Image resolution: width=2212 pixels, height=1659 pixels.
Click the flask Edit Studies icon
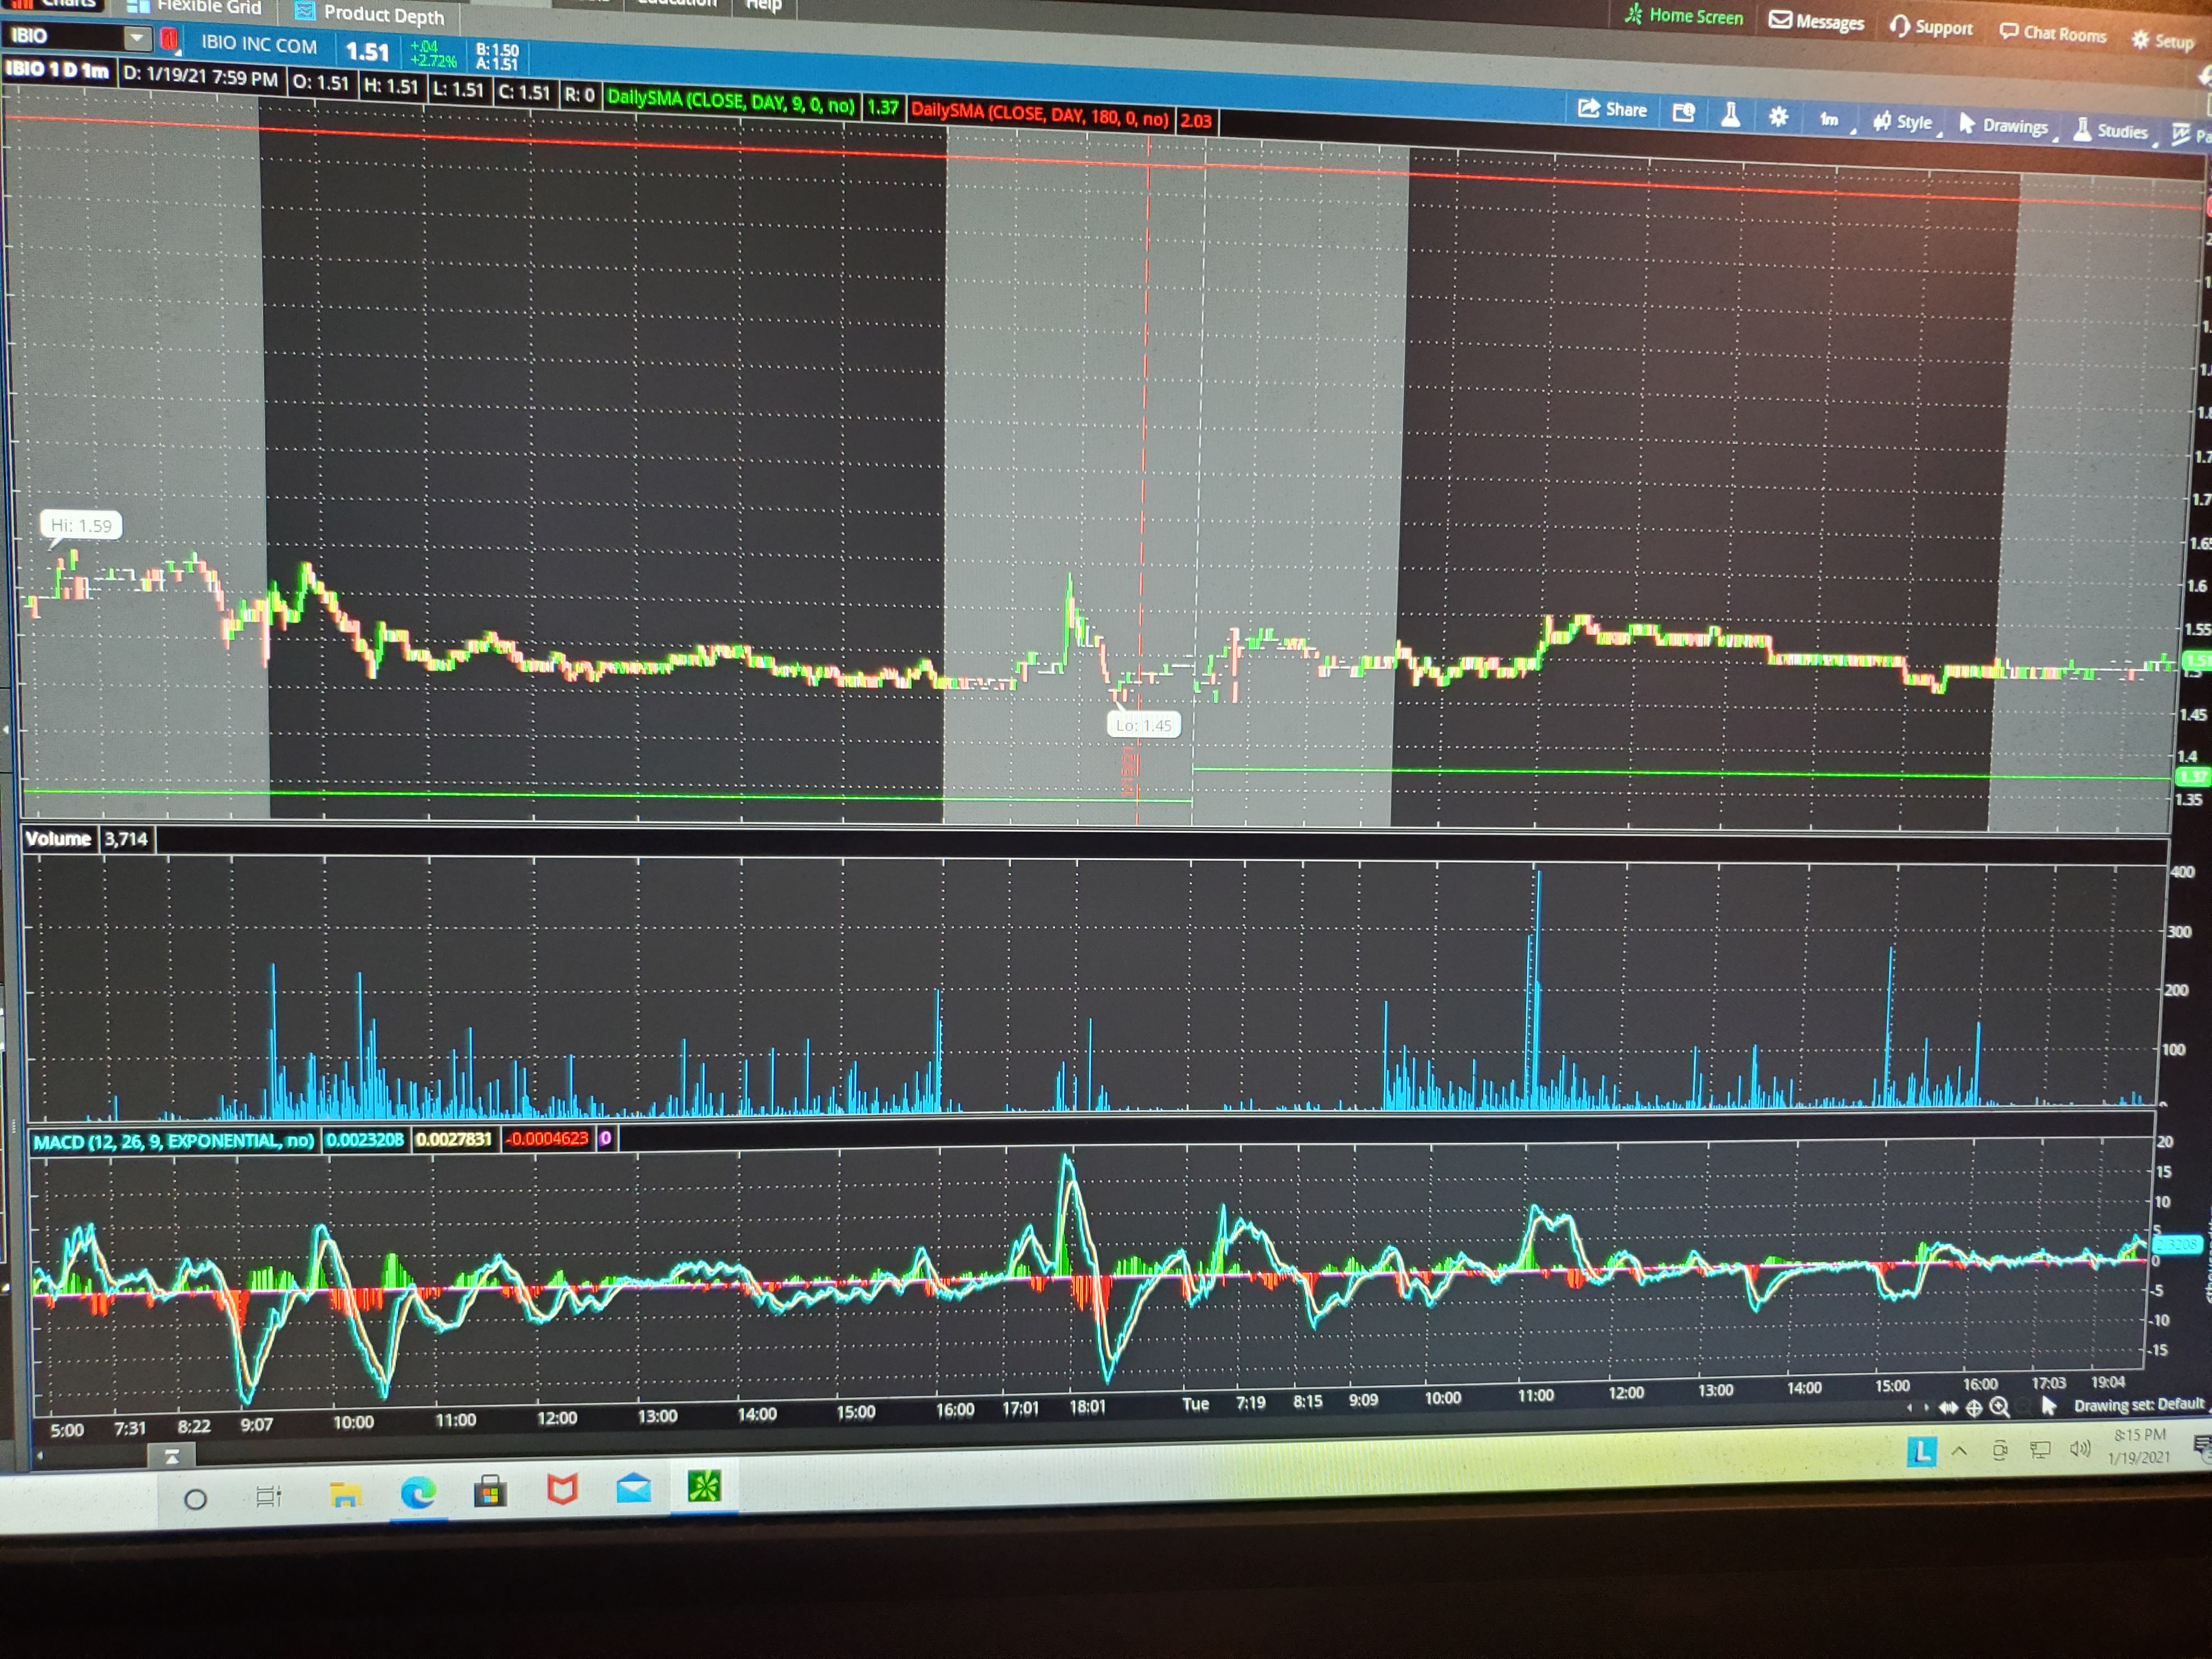pos(1731,115)
